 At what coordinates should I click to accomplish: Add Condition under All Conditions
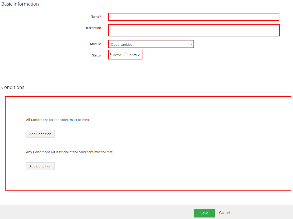pyautogui.click(x=40, y=134)
